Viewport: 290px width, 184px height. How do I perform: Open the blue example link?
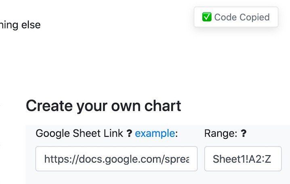[155, 134]
